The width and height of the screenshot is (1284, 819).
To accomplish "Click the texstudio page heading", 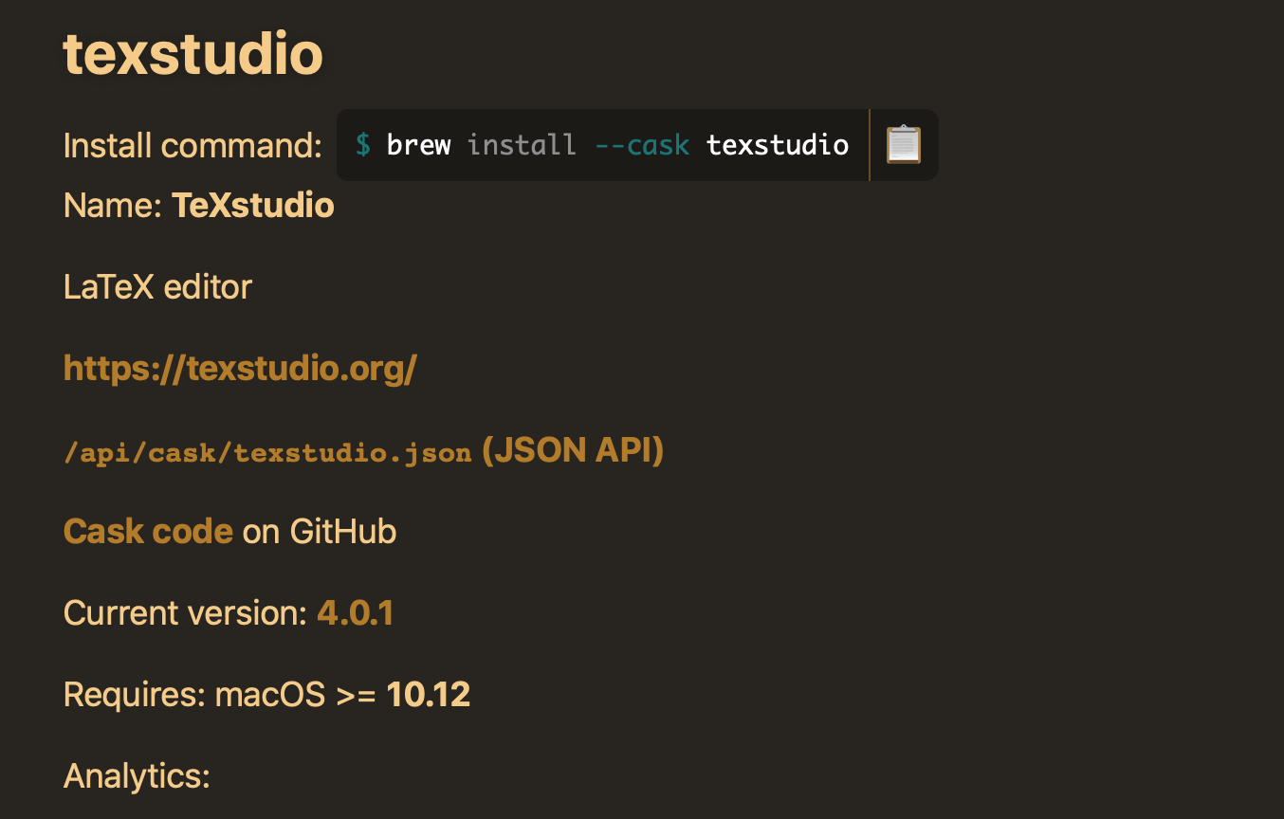I will coord(193,54).
